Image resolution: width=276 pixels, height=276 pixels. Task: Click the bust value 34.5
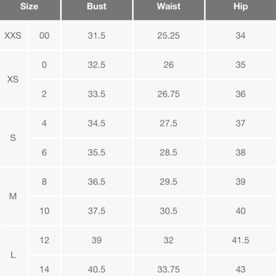(x=97, y=123)
